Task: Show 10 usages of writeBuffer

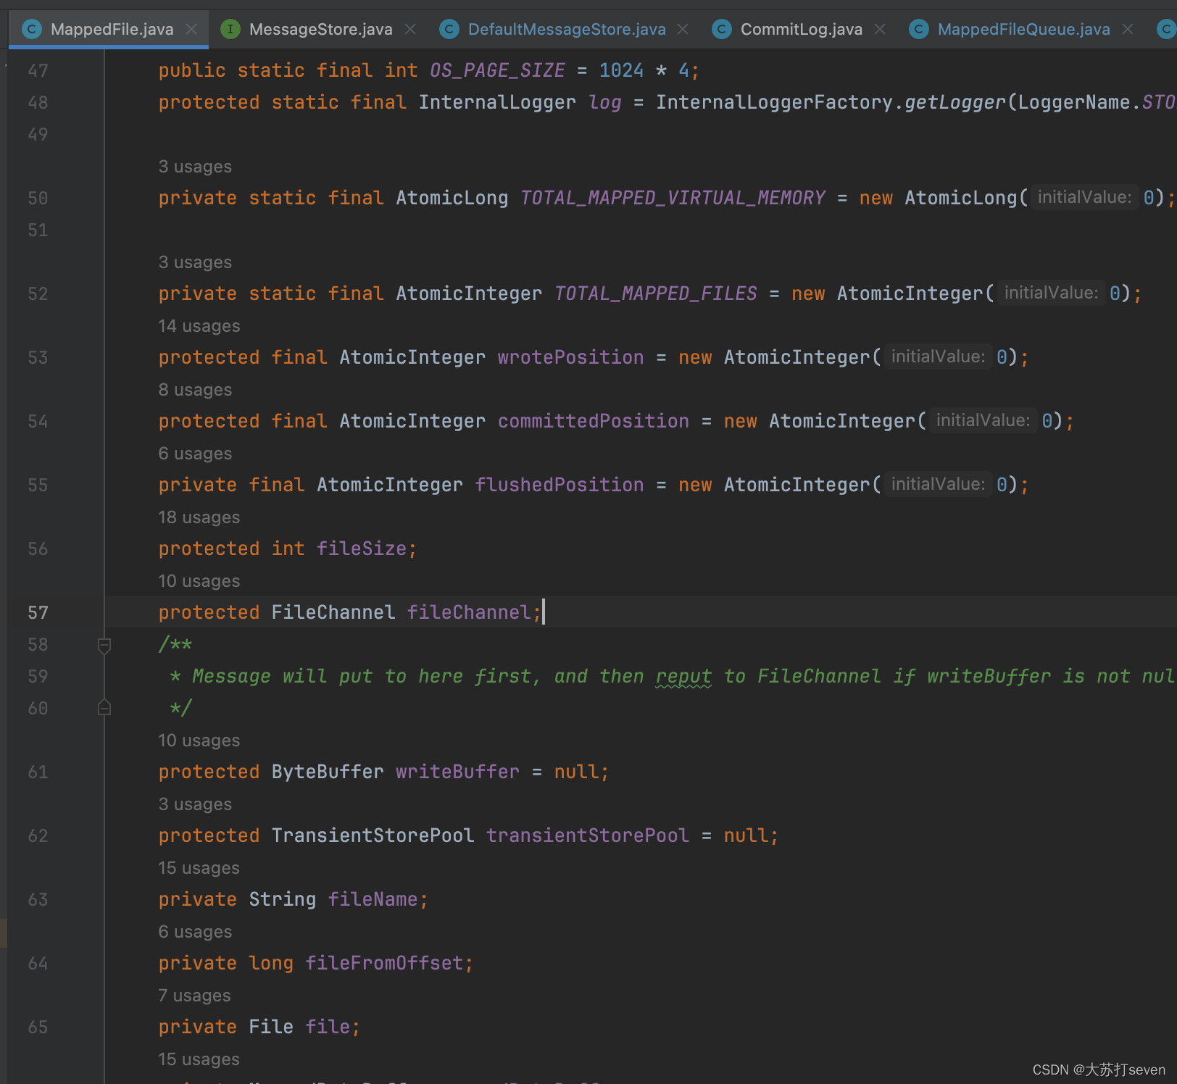Action: point(199,741)
